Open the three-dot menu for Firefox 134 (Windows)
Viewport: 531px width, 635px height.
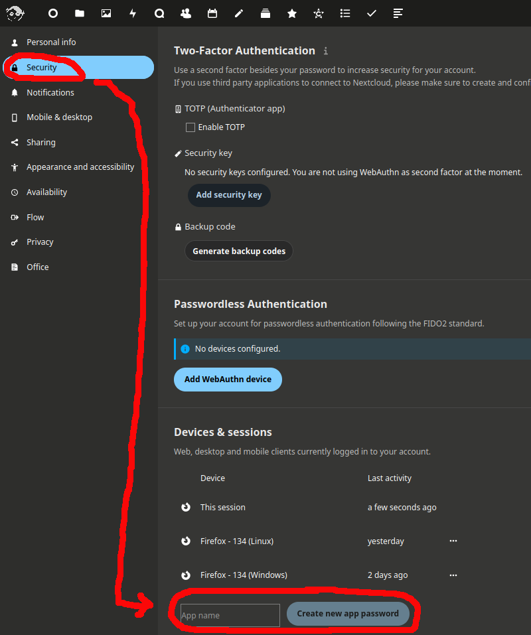click(453, 575)
